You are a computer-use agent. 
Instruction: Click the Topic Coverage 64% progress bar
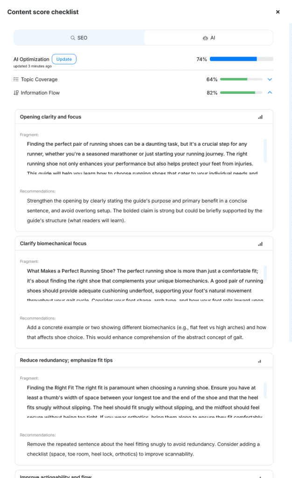pyautogui.click(x=241, y=79)
